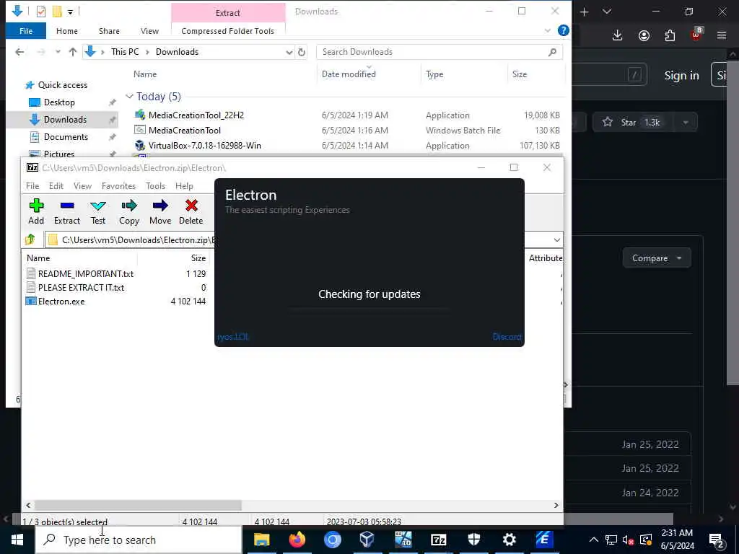
Task: Click the 7-Zip Add button
Action: [36, 211]
